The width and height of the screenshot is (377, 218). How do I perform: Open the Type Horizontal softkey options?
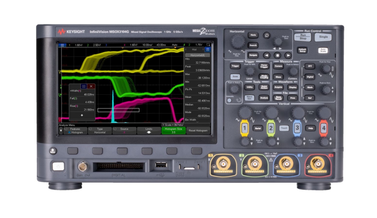[x=99, y=131]
